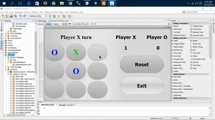
Task: Open the Windows Start menu
Action: coord(4,3)
